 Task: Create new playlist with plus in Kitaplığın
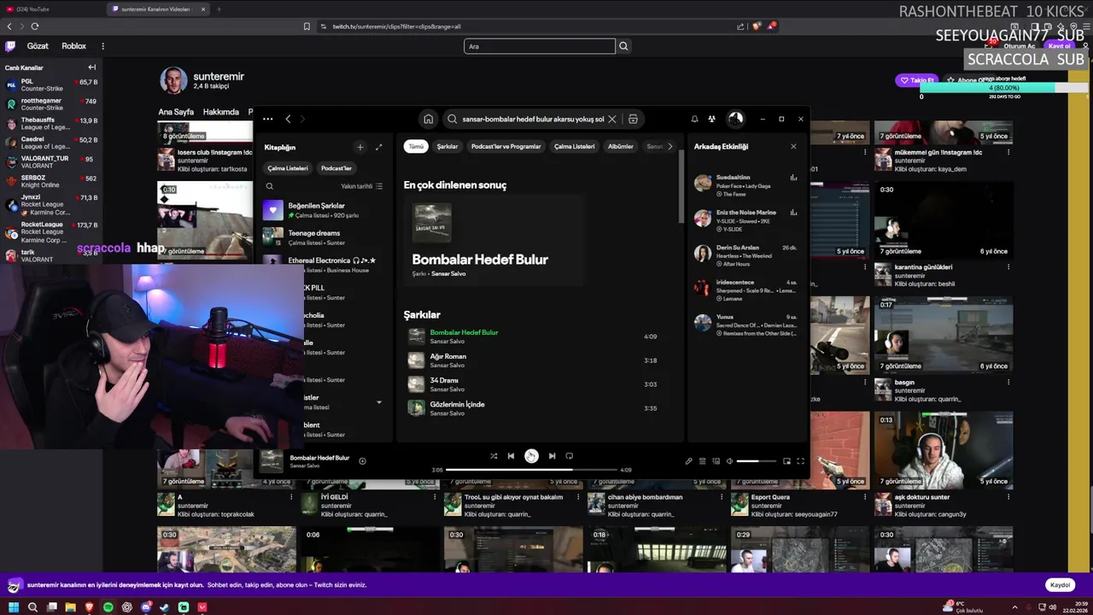pos(359,147)
